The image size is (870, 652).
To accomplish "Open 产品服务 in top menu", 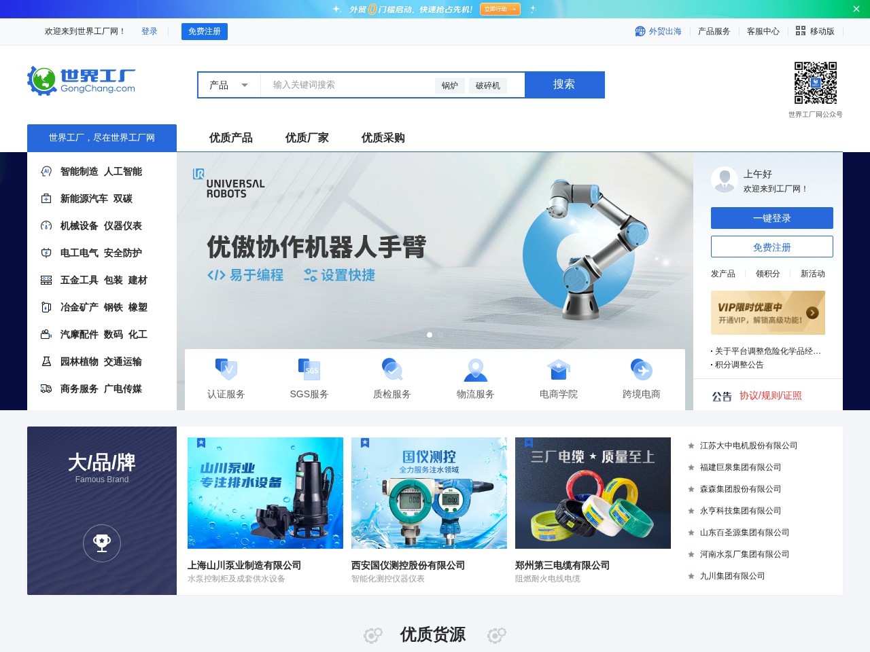I will pyautogui.click(x=714, y=31).
